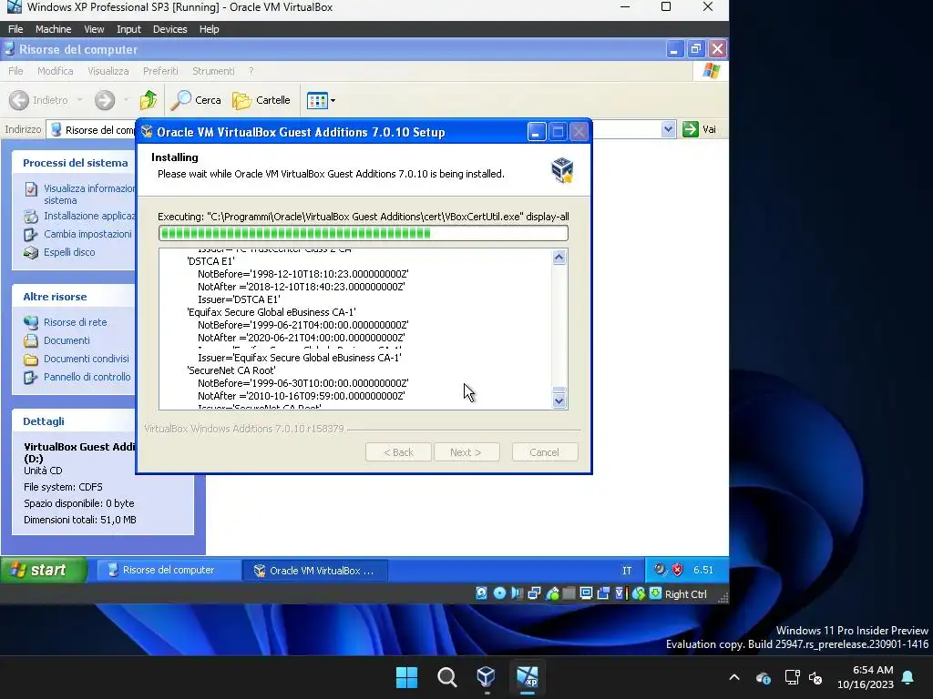The image size is (933, 699).
Task: Open Explorer's Visualizza menu
Action: (108, 71)
